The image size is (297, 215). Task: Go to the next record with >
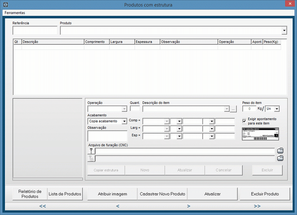click(x=189, y=206)
